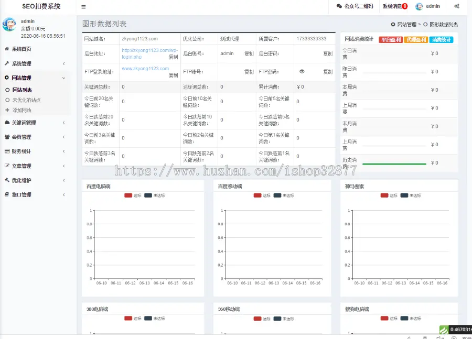The height and width of the screenshot is (339, 472).
Task: Expand the 财务统计 sidebar menu
Action: (35, 151)
